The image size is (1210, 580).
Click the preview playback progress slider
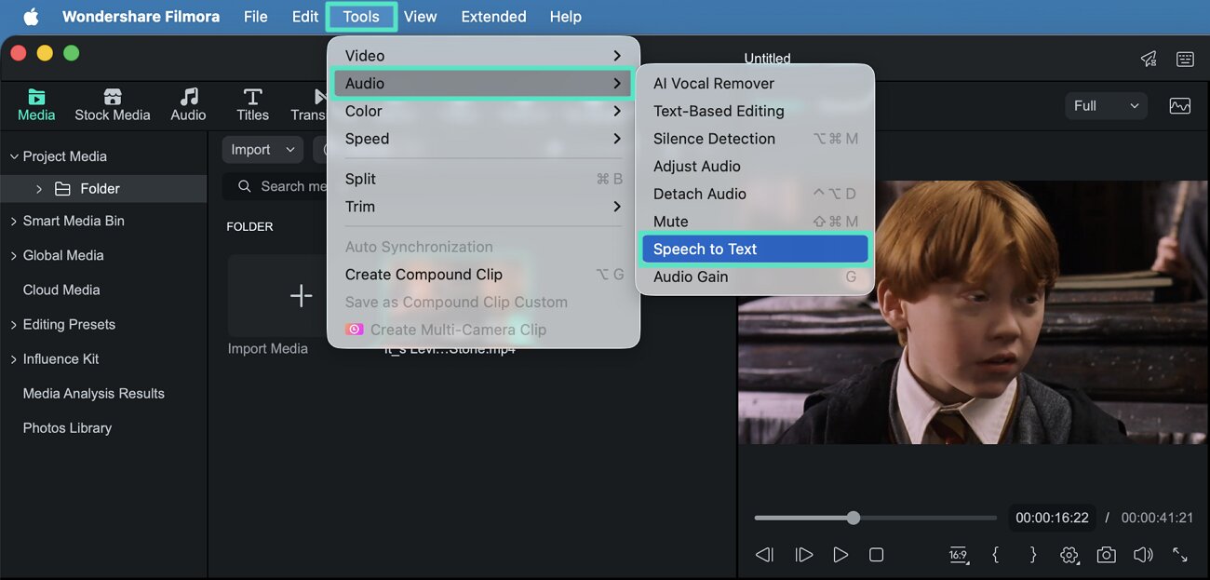click(x=875, y=518)
